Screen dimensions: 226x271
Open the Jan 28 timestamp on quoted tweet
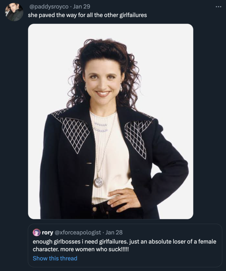(x=114, y=232)
